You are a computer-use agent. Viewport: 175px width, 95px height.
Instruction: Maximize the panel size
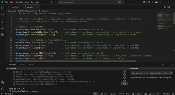pyautogui.click(x=169, y=65)
